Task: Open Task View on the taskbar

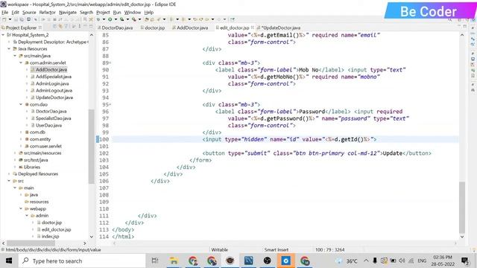Action: [155, 261]
